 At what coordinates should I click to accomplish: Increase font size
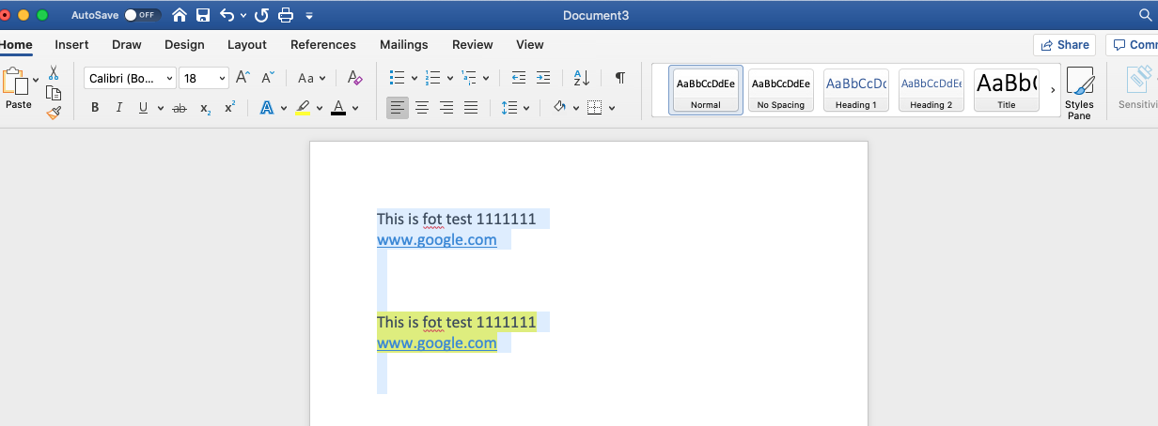tap(243, 78)
